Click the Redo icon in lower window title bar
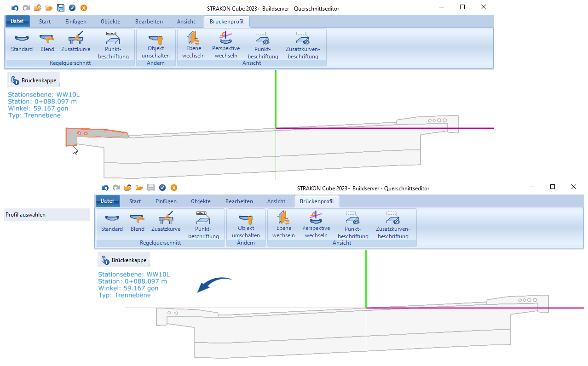 tap(116, 188)
